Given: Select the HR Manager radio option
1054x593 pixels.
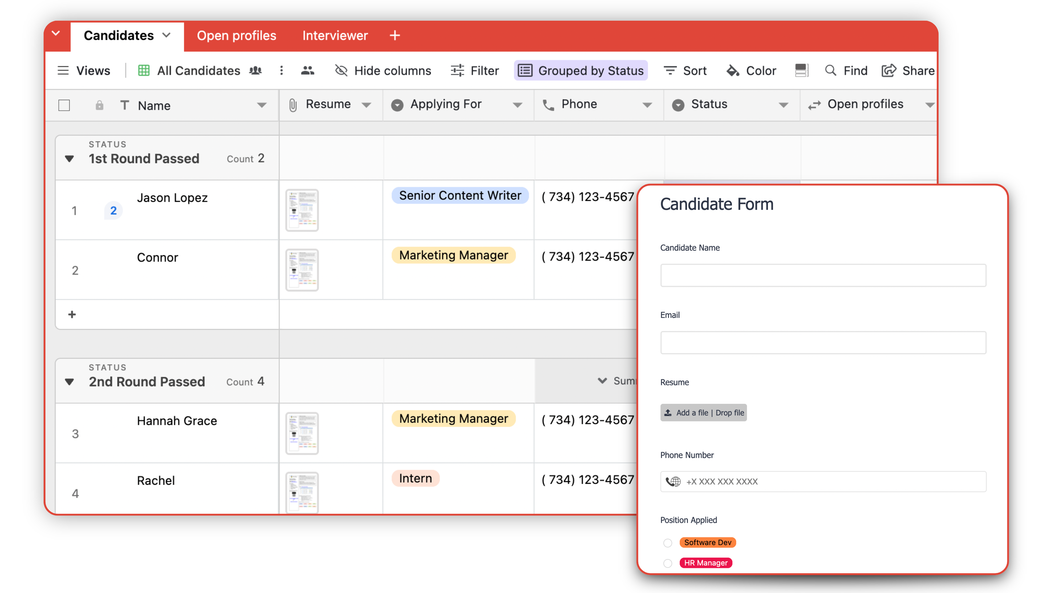Looking at the screenshot, I should pyautogui.click(x=668, y=563).
